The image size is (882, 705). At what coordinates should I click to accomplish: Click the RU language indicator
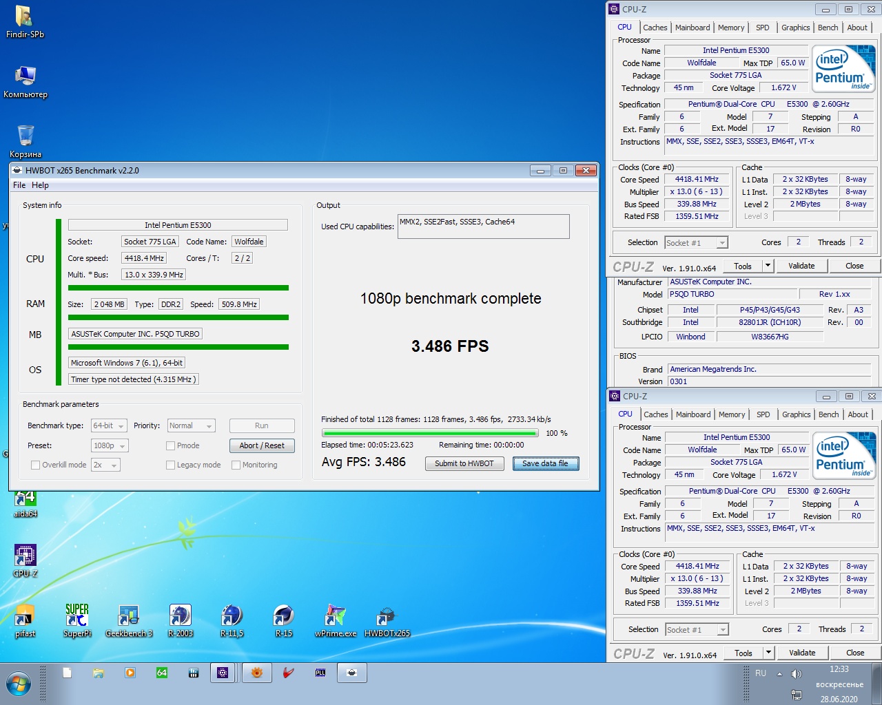pyautogui.click(x=761, y=673)
